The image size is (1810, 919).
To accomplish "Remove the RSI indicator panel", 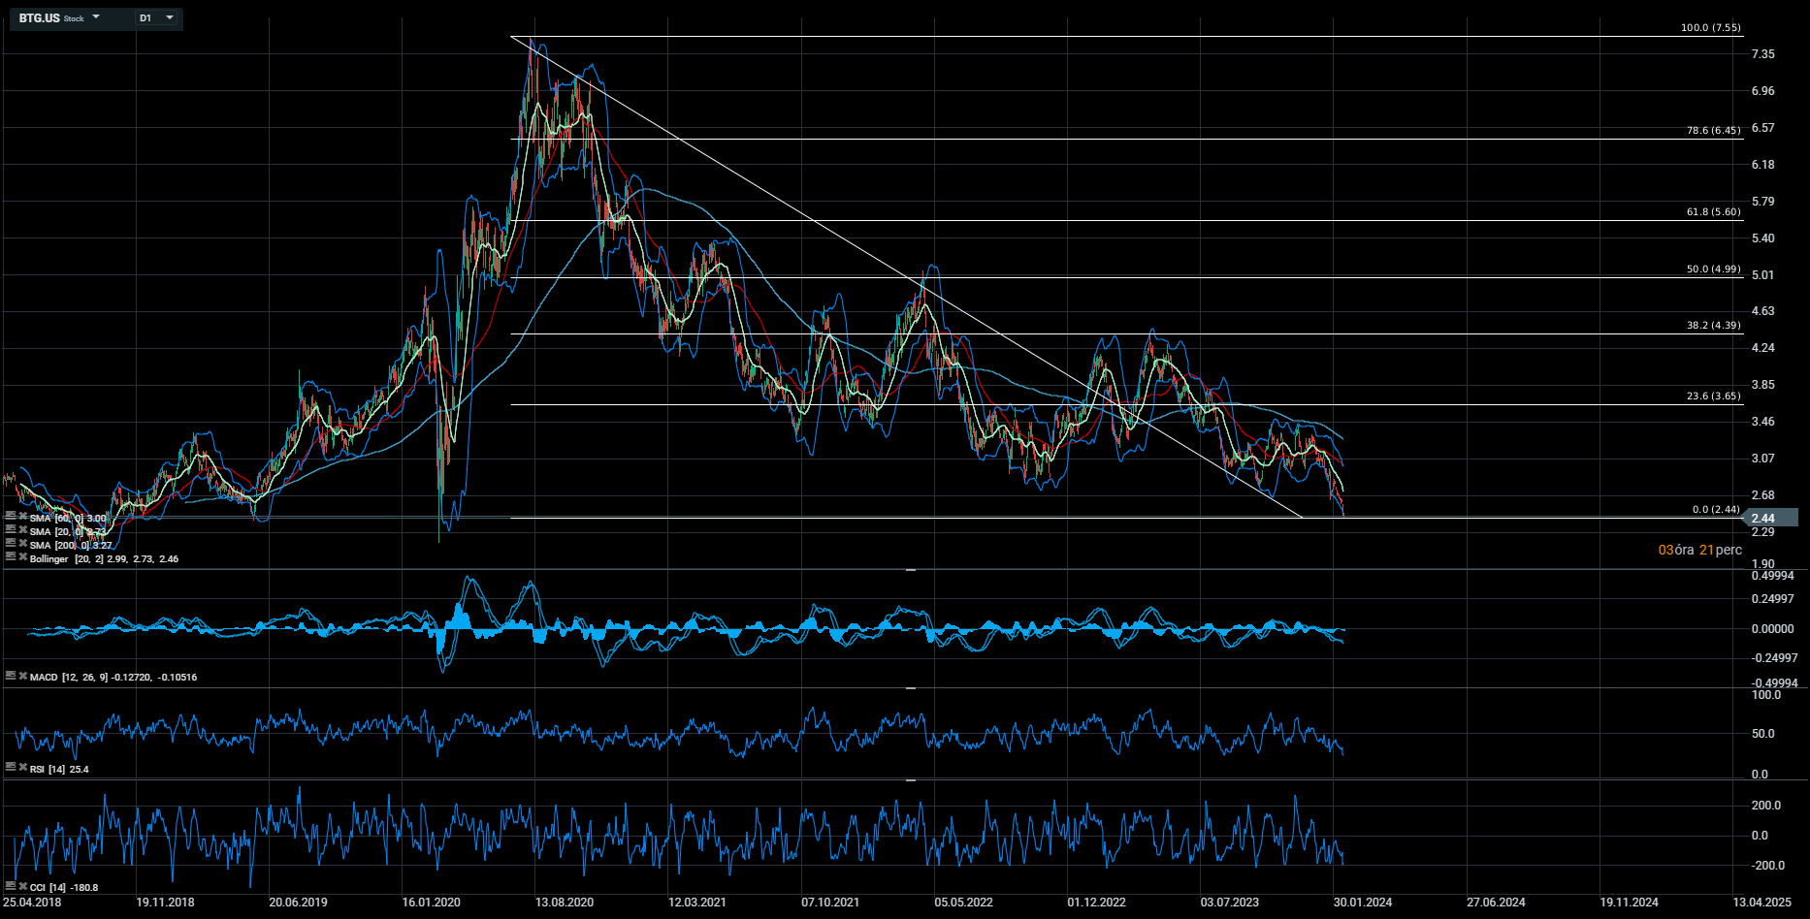I will click(22, 768).
